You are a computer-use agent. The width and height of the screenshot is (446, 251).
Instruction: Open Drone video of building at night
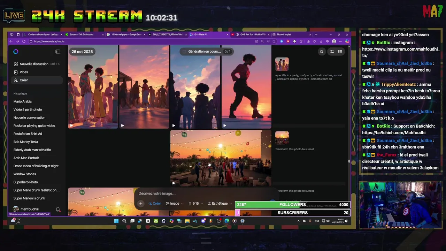point(36,166)
